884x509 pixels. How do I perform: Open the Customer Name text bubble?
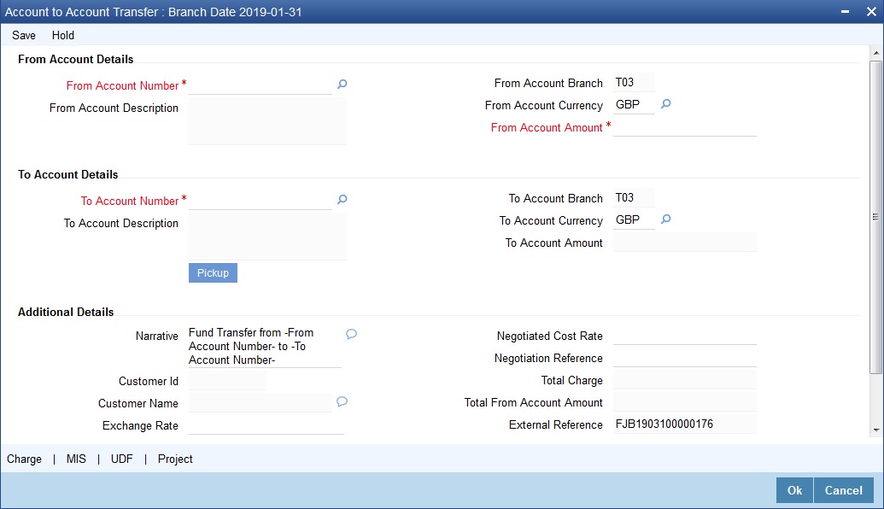(342, 401)
